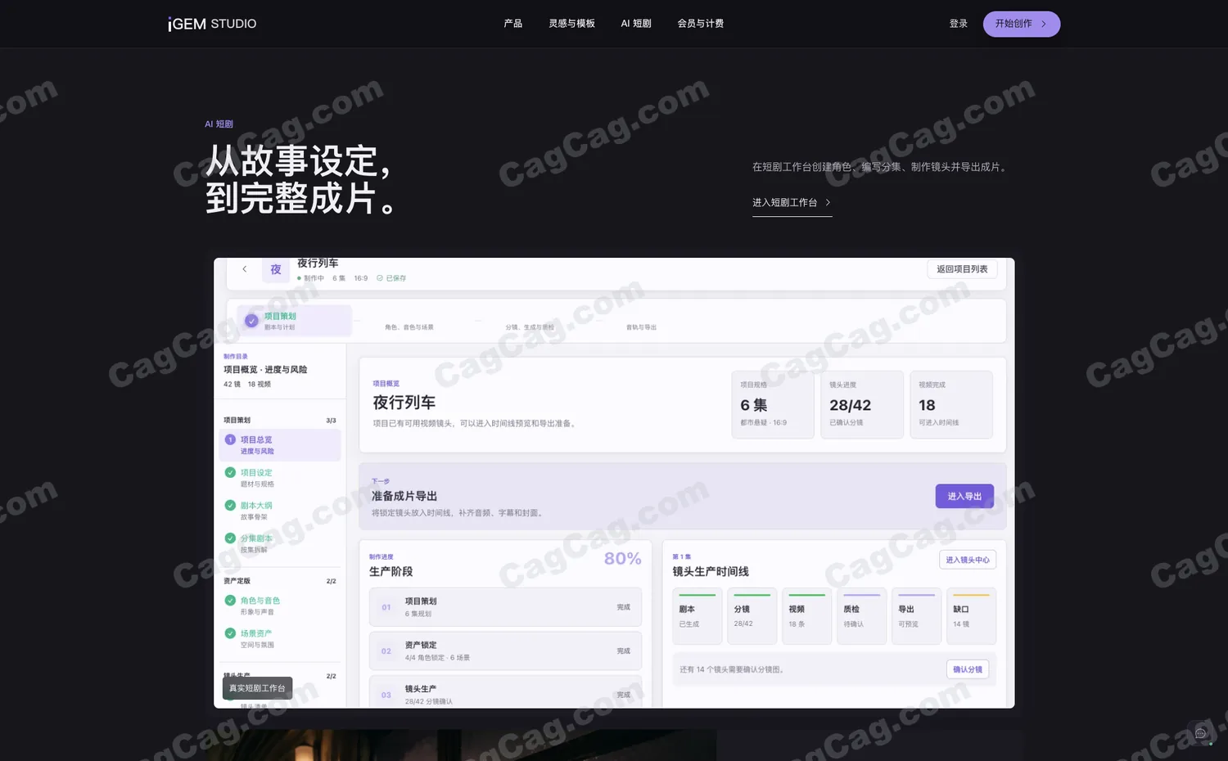Image resolution: width=1228 pixels, height=761 pixels.
Task: Select 项目设定 in the sidebar
Action: click(x=280, y=478)
